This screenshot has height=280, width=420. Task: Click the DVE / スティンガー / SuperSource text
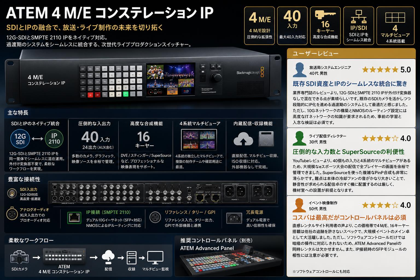point(146,156)
